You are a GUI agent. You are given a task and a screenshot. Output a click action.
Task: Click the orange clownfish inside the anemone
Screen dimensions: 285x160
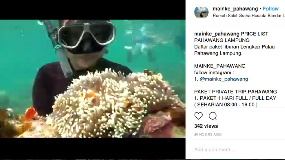(x=90, y=95)
